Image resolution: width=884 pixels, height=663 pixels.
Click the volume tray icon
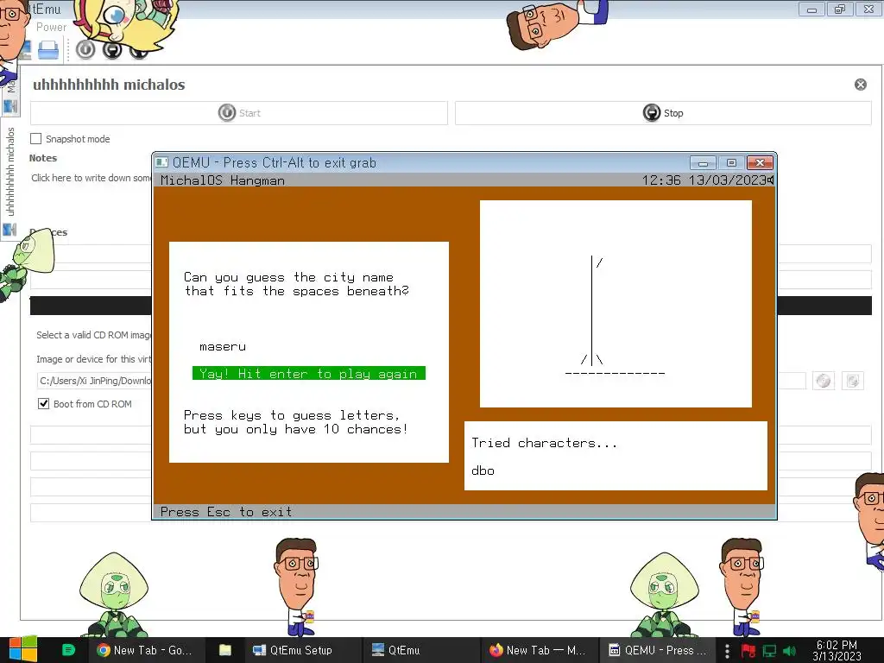pyautogui.click(x=790, y=651)
